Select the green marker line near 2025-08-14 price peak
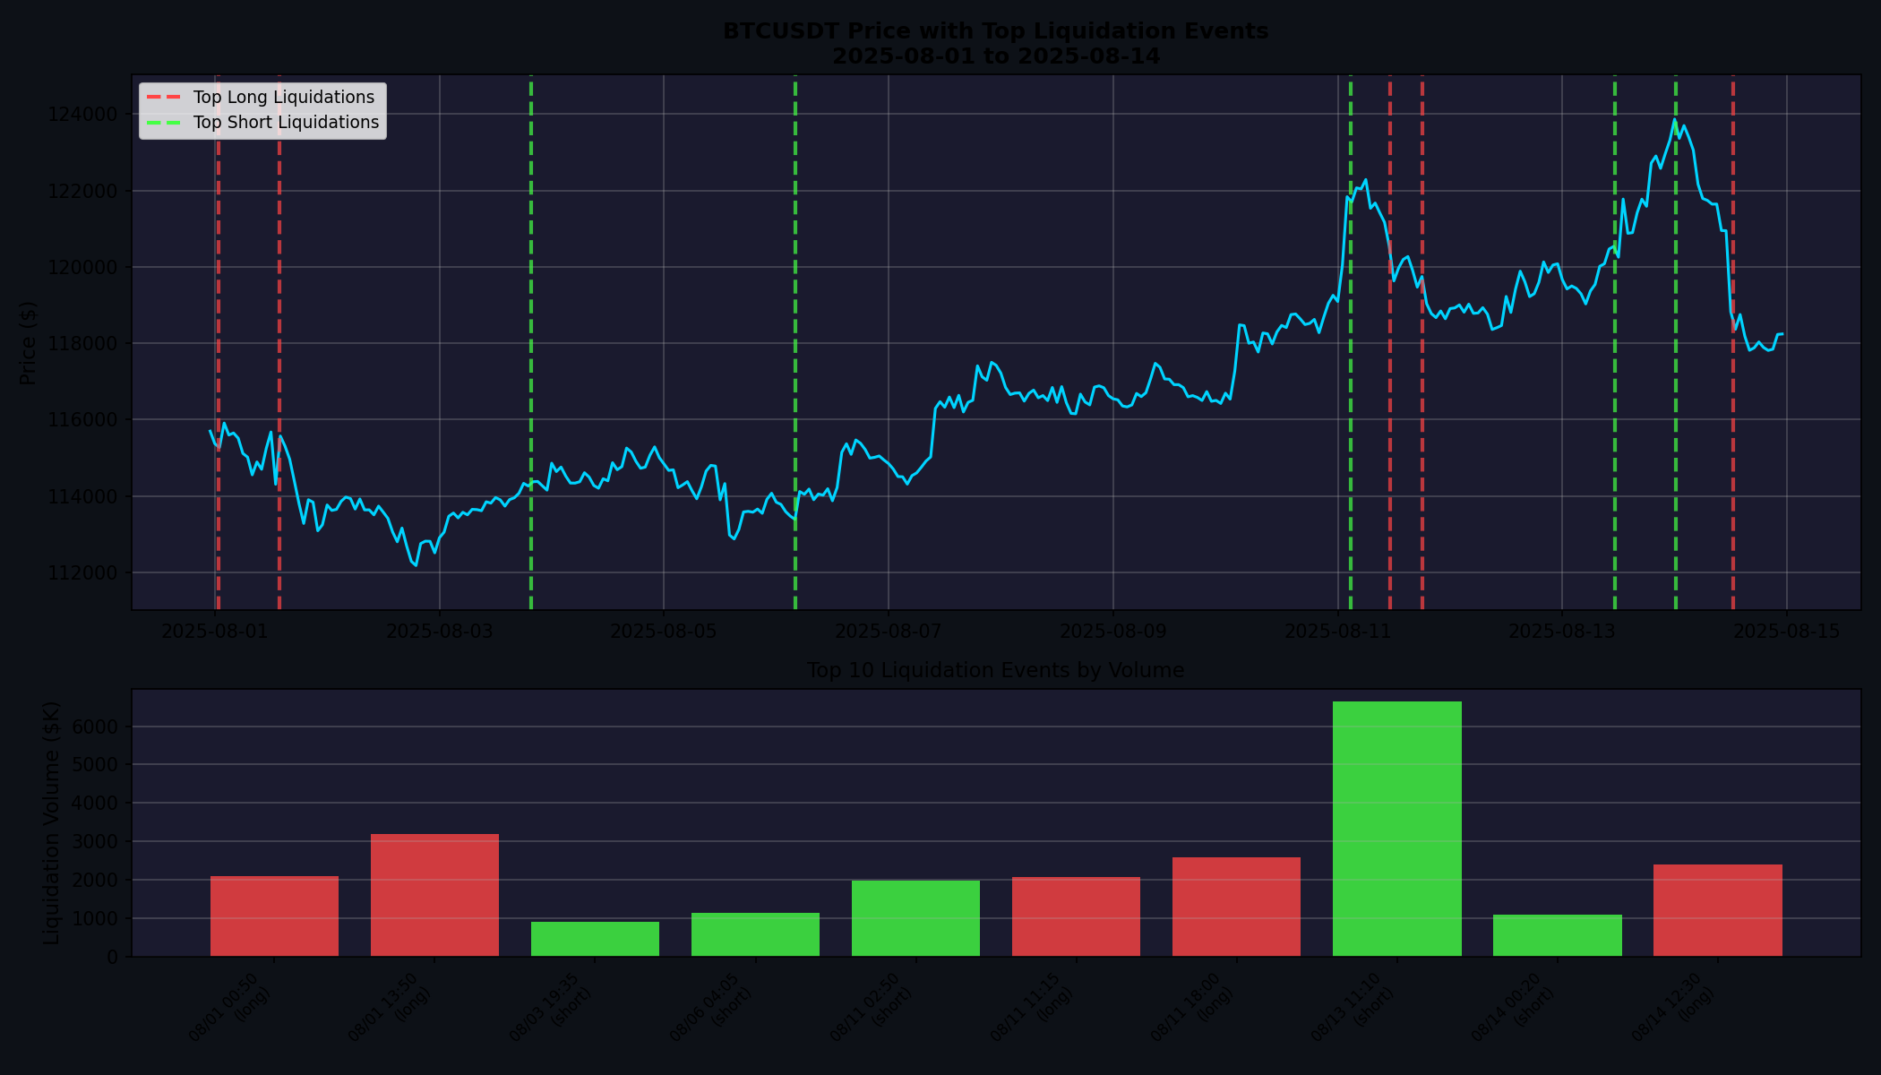 (x=1675, y=358)
